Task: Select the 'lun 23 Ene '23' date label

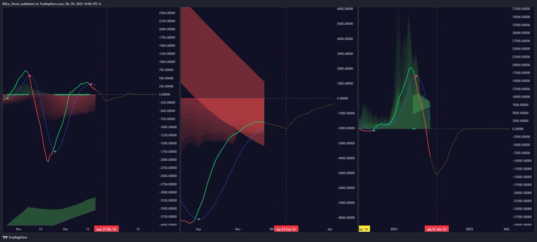Action: click(x=286, y=229)
